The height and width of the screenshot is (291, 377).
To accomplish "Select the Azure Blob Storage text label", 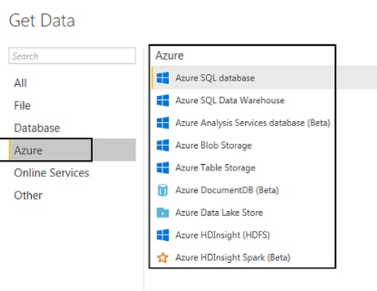I will click(214, 145).
